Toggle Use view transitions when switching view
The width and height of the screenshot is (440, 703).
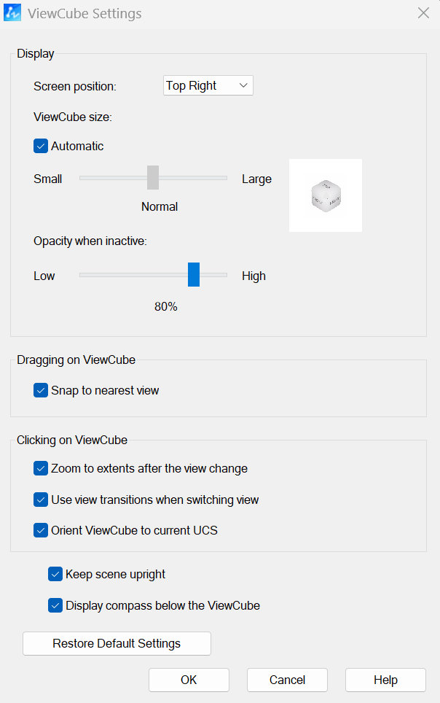(x=41, y=500)
